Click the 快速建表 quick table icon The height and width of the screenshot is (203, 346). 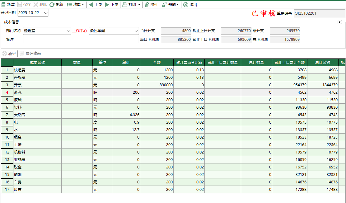(x=22, y=54)
